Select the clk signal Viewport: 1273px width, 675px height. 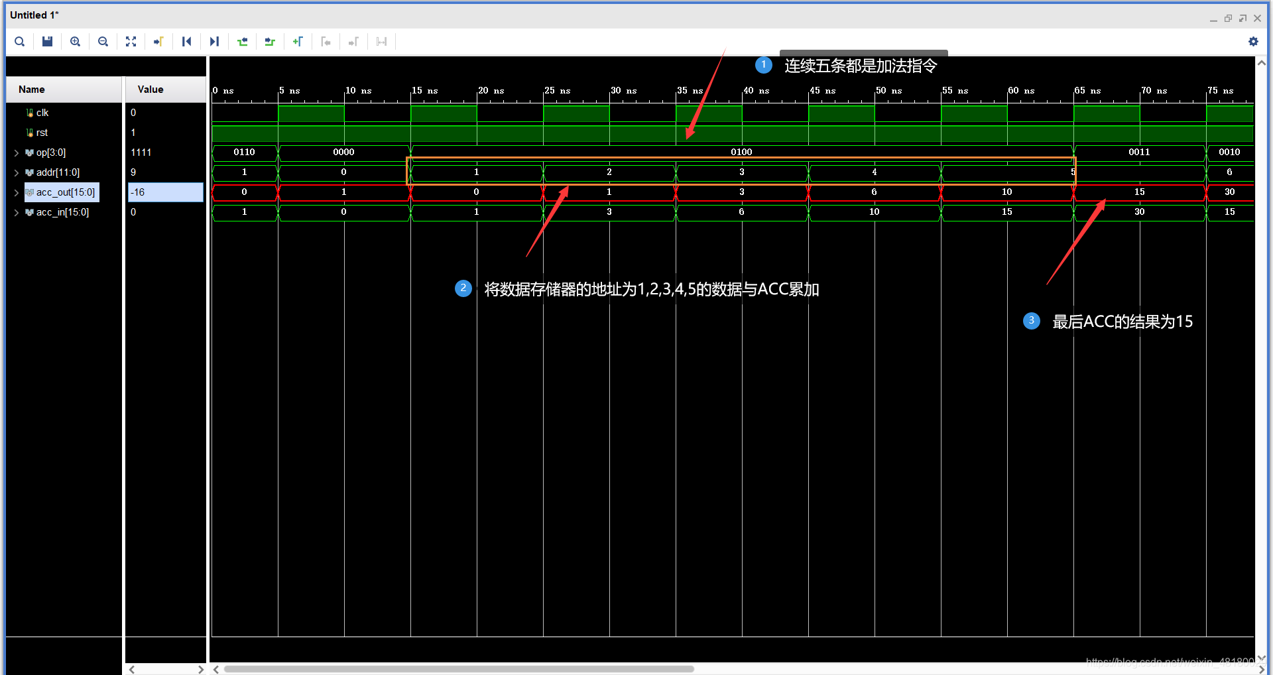point(42,113)
